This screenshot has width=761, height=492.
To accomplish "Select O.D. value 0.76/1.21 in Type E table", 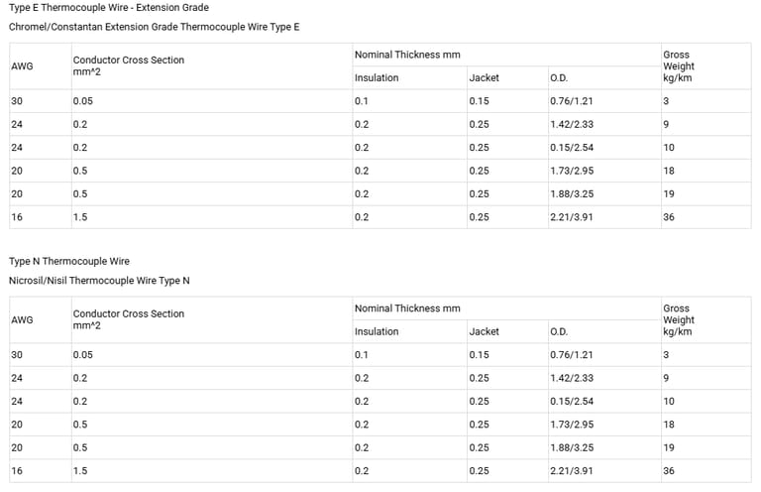I will (x=572, y=101).
